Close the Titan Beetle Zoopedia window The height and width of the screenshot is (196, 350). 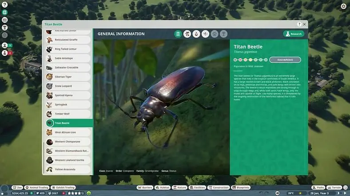click(304, 24)
